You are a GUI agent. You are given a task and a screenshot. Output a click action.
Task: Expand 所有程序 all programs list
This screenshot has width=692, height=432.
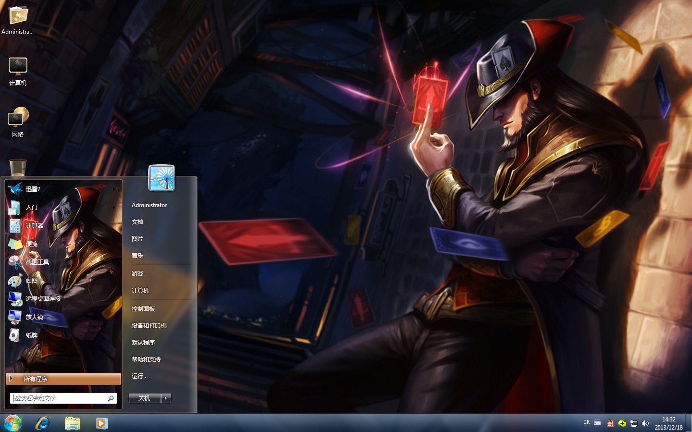[63, 379]
